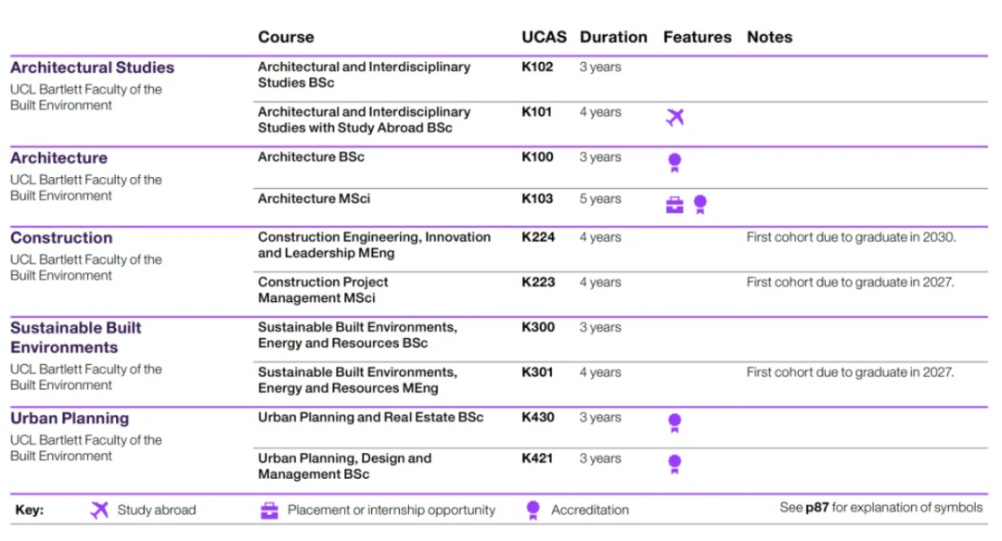1002x541 pixels.
Task: Click the accreditation icon in the K421 row
Action: tap(674, 464)
